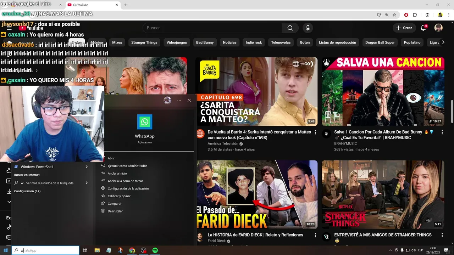Select the Noticias filter chip
This screenshot has width=454, height=255.
coord(229,42)
